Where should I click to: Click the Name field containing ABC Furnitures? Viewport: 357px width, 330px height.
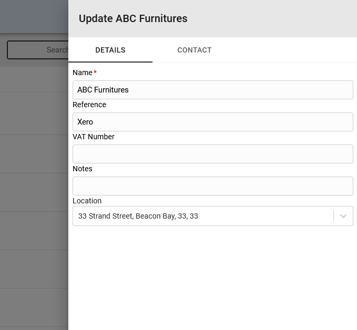click(212, 90)
